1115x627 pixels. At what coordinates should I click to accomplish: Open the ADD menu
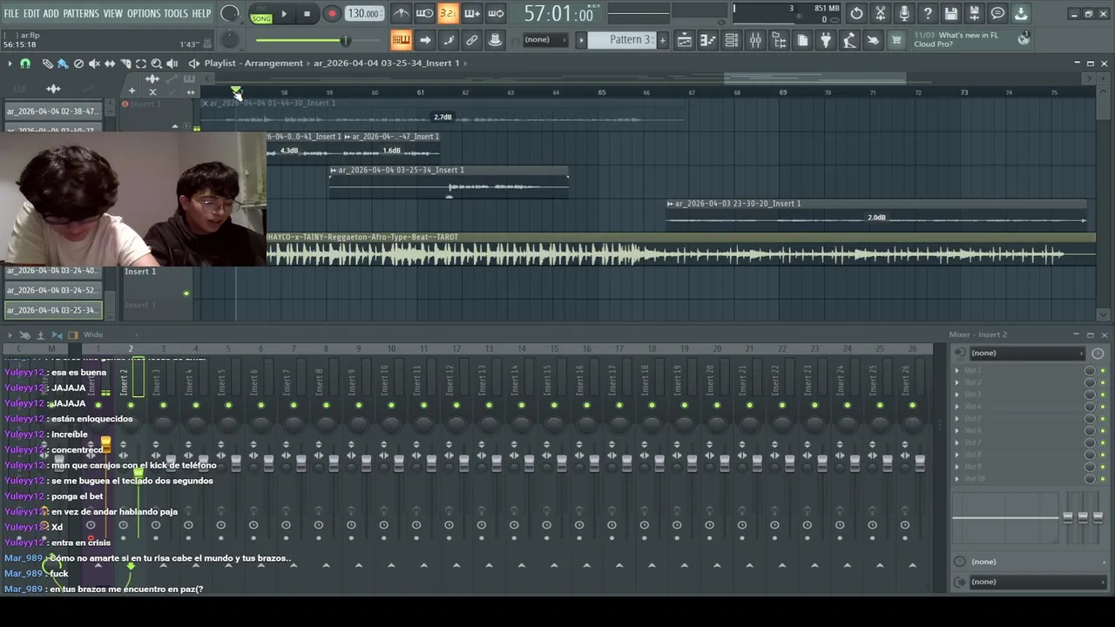click(x=51, y=13)
